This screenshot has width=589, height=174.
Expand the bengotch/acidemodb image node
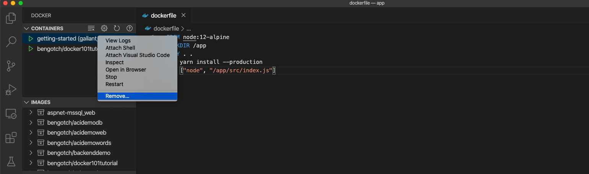click(x=31, y=123)
